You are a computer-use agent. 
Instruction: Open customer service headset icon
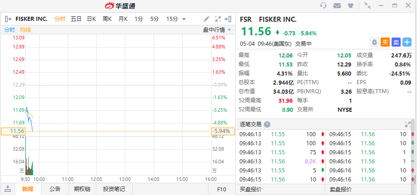pyautogui.click(x=323, y=6)
